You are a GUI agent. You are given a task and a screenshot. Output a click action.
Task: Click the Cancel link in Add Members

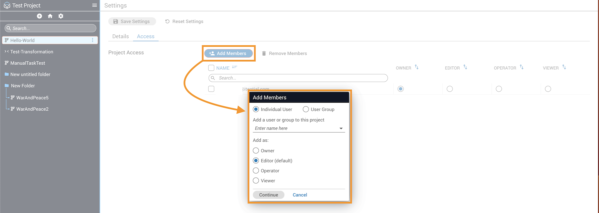[x=300, y=195]
